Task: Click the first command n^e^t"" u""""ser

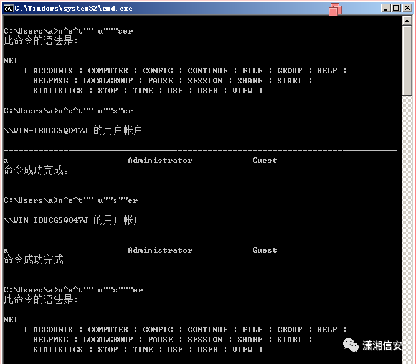Action: pyautogui.click(x=95, y=31)
